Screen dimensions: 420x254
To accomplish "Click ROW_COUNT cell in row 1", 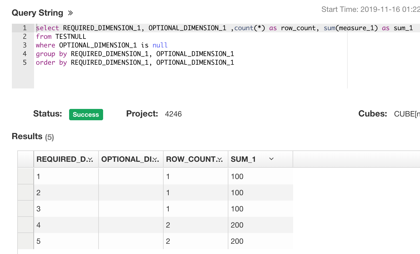I will [x=196, y=176].
